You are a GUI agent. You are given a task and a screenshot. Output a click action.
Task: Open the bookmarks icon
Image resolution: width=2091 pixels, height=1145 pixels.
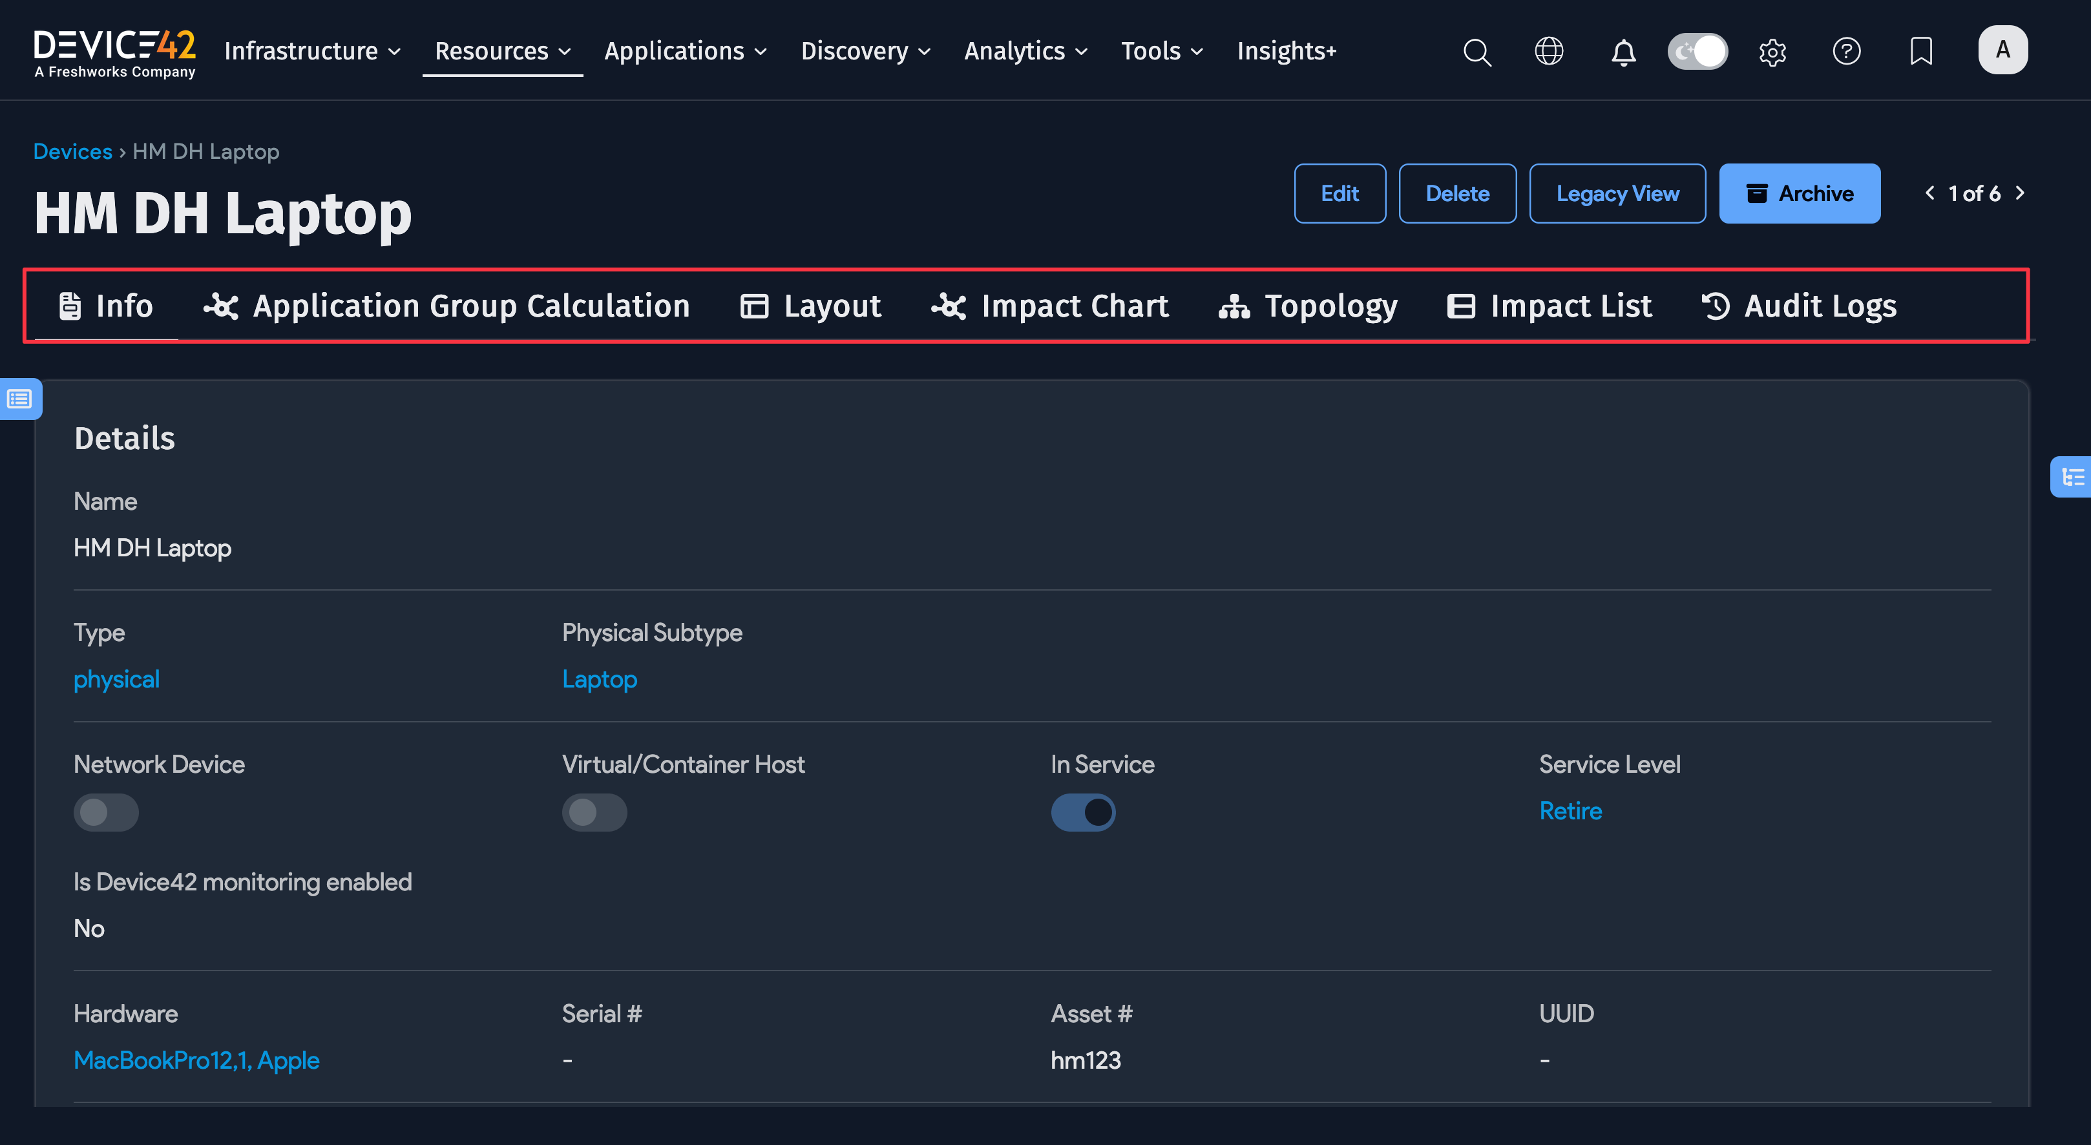point(1920,51)
